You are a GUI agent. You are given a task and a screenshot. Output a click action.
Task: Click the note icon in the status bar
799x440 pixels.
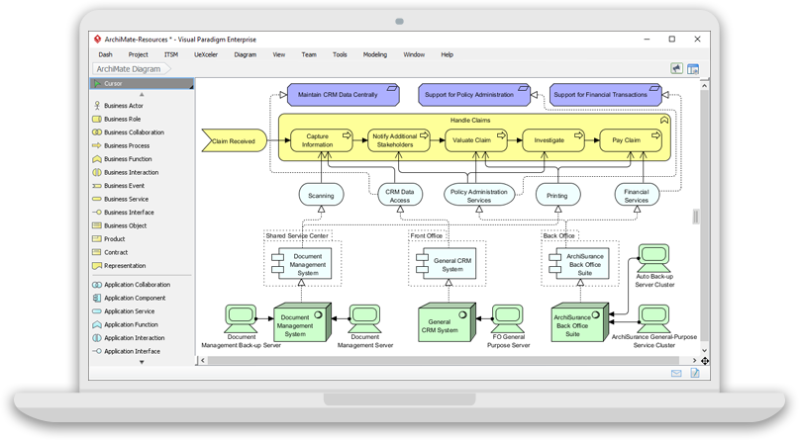tap(694, 374)
